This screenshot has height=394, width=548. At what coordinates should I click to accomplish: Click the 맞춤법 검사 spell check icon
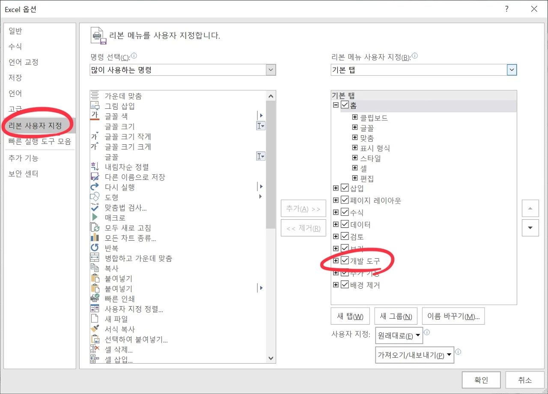[95, 207]
